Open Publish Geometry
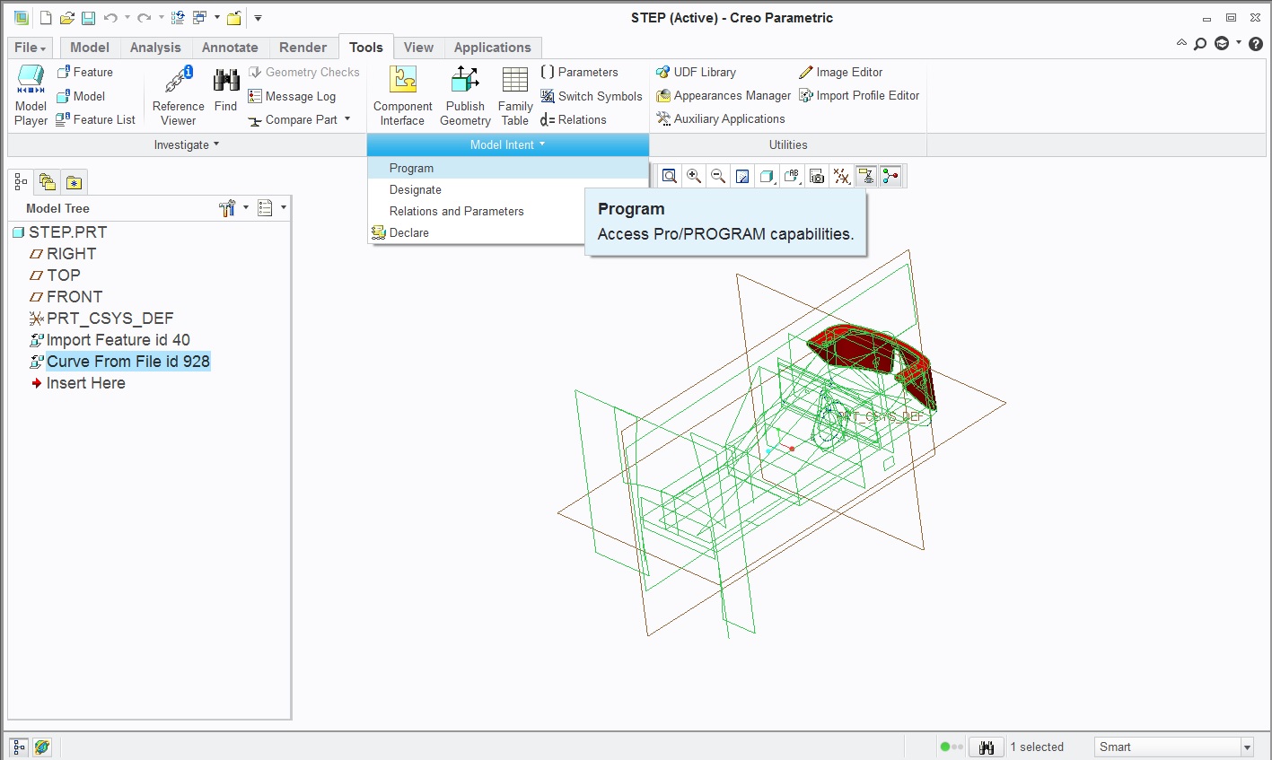 (x=465, y=95)
